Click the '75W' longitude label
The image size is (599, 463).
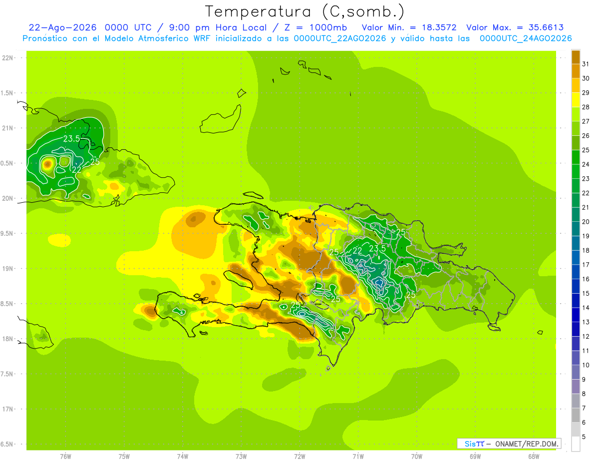pyautogui.click(x=124, y=457)
